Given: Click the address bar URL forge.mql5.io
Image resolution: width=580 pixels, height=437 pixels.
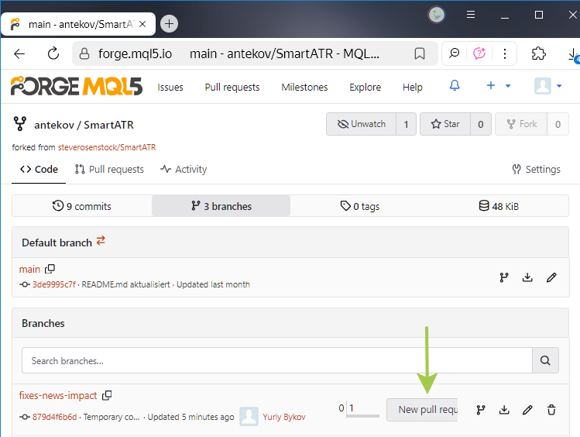Looking at the screenshot, I should pos(135,53).
